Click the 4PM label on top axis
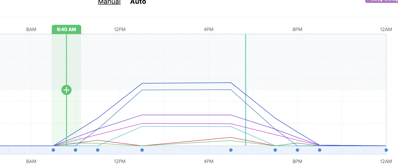The width and height of the screenshot is (398, 166). tap(209, 29)
